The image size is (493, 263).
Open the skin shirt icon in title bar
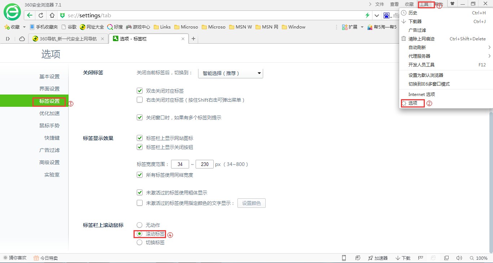pyautogui.click(x=452, y=4)
